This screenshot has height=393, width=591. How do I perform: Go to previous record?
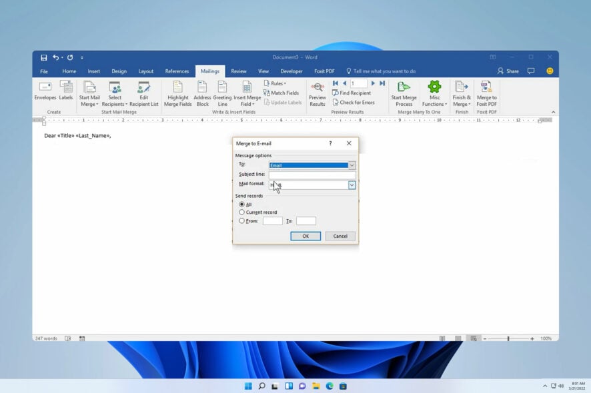344,83
